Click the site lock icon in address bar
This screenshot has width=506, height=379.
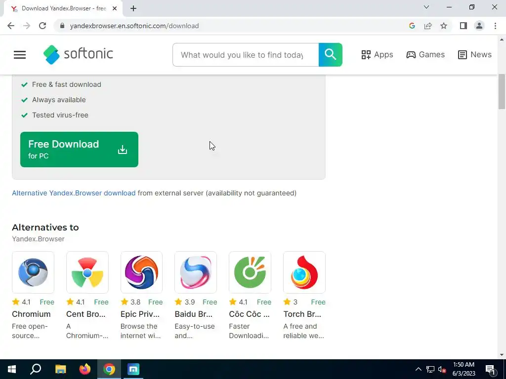(62, 26)
